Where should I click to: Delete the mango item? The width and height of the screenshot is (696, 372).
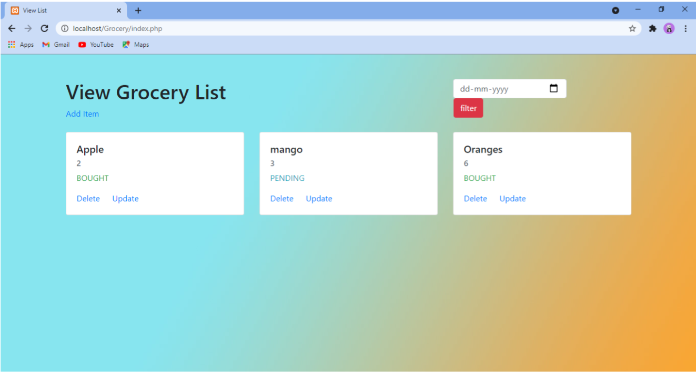click(281, 199)
